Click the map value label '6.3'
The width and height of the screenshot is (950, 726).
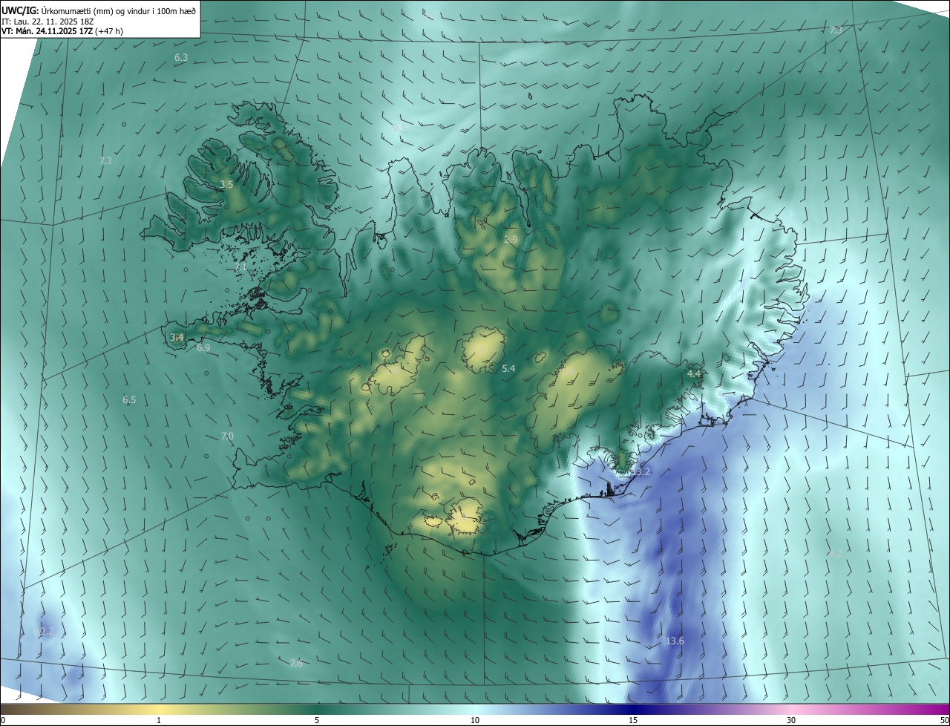[181, 57]
